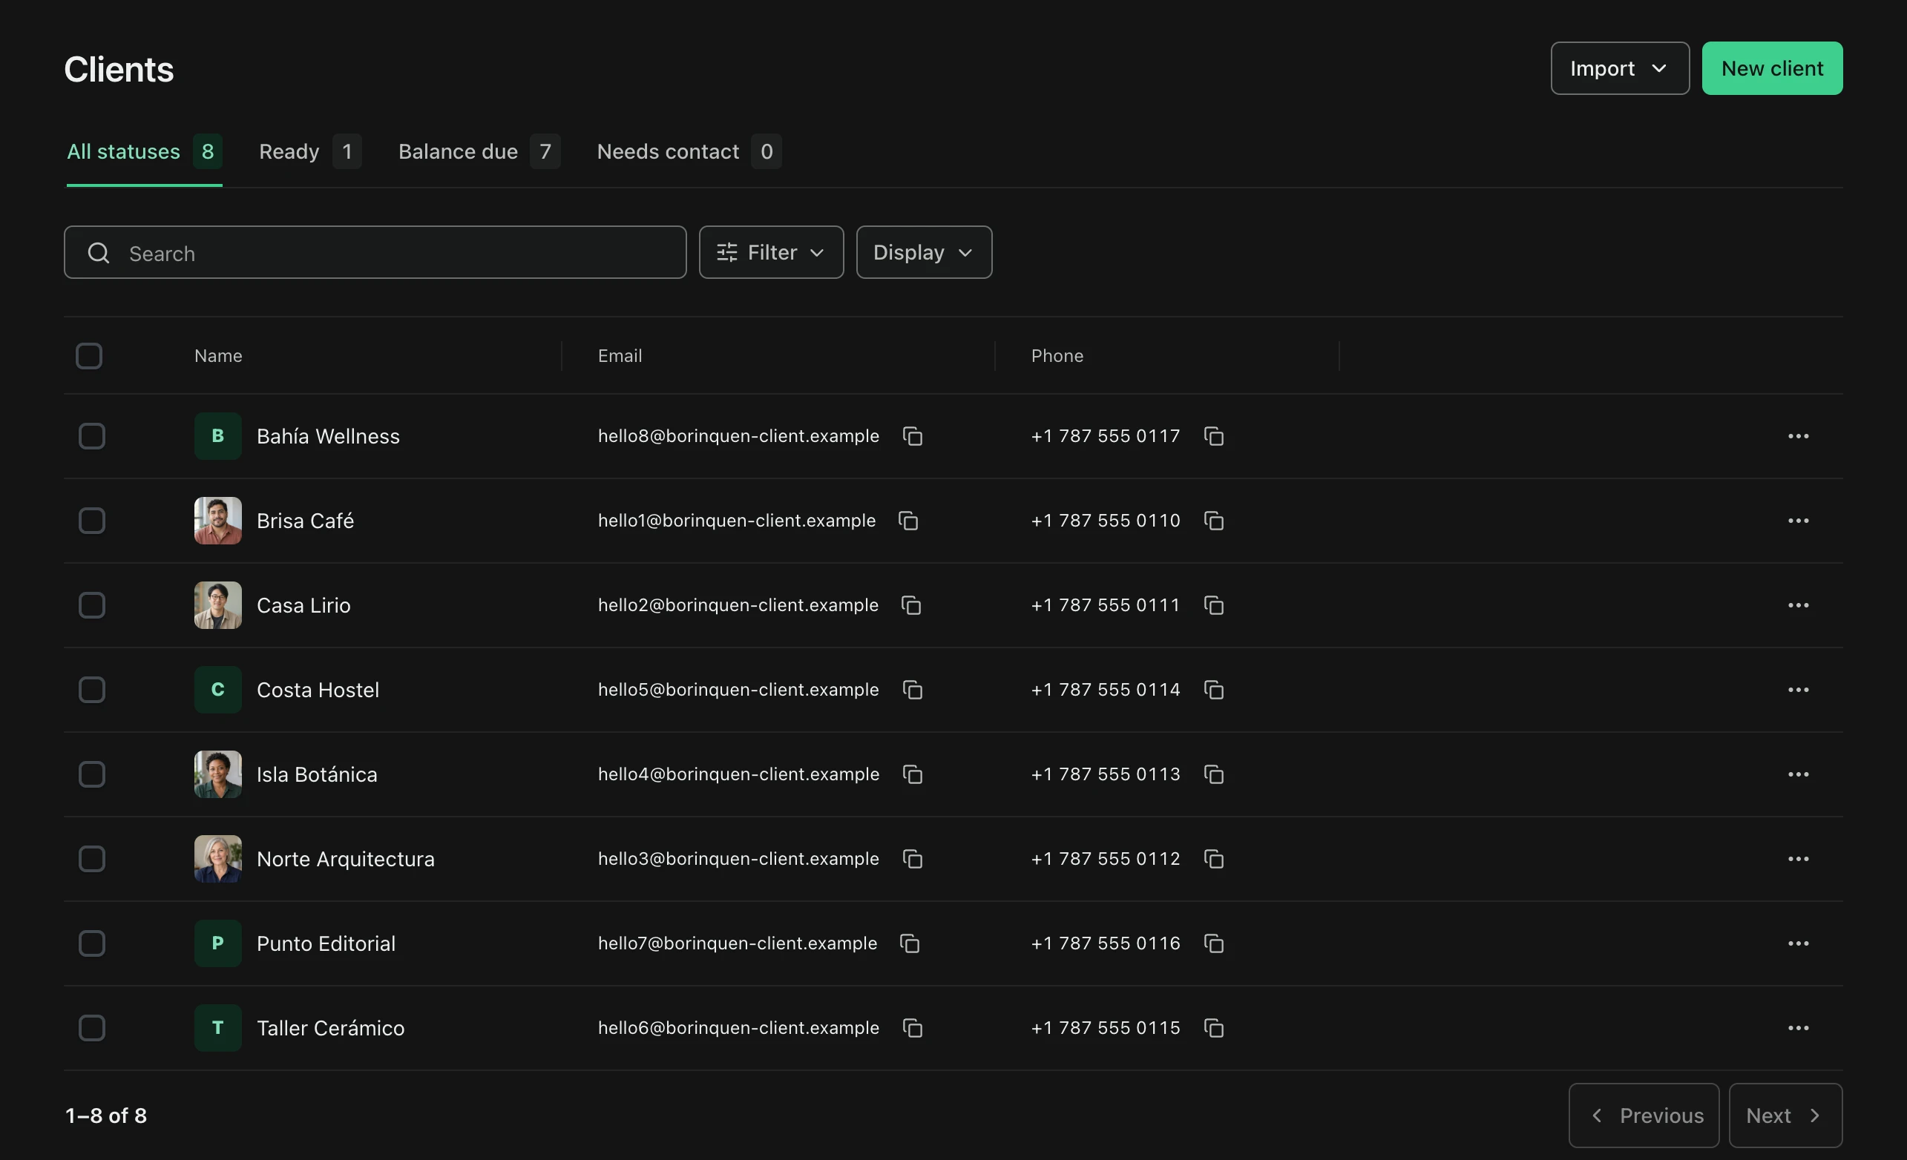Copy Punto Editorial email address
Viewport: 1907px width, 1160px height.
[x=910, y=943]
